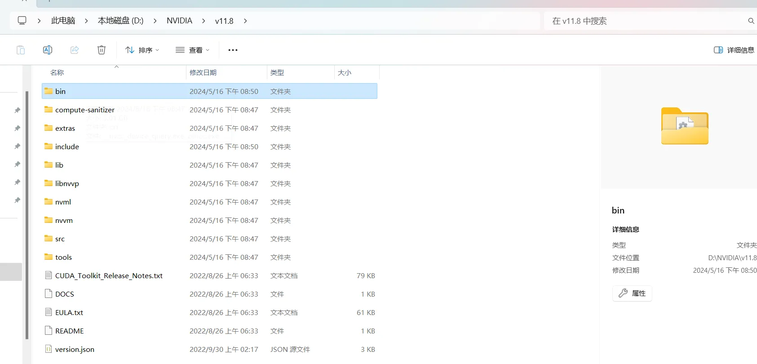Select the include folder icon
Viewport: 757px width, 364px height.
click(x=49, y=146)
